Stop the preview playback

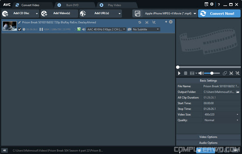click(x=186, y=73)
